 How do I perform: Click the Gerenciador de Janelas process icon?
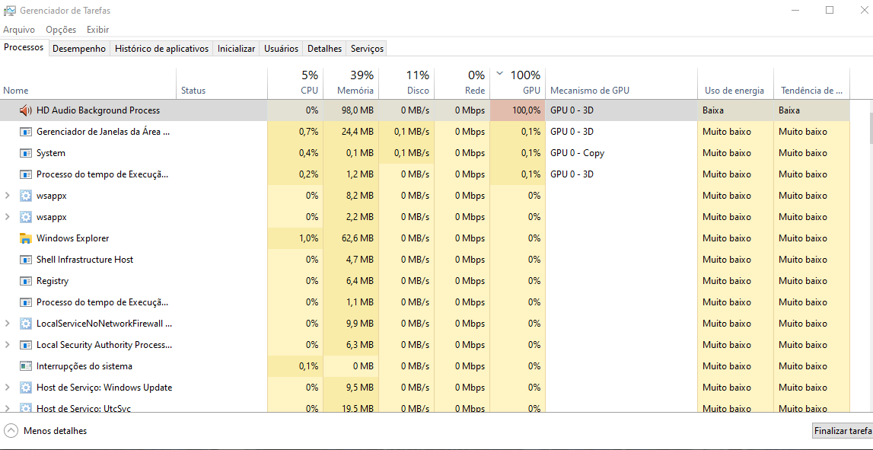(26, 132)
